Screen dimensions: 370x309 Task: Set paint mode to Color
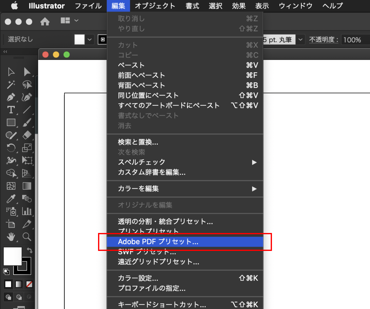pyautogui.click(x=8, y=284)
